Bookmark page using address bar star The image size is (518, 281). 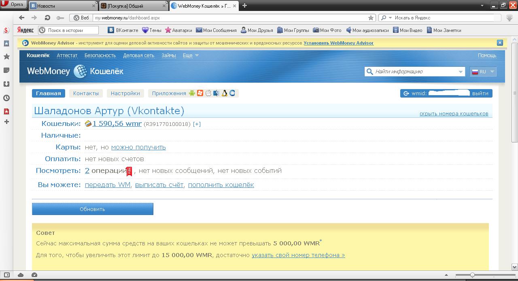371,18
